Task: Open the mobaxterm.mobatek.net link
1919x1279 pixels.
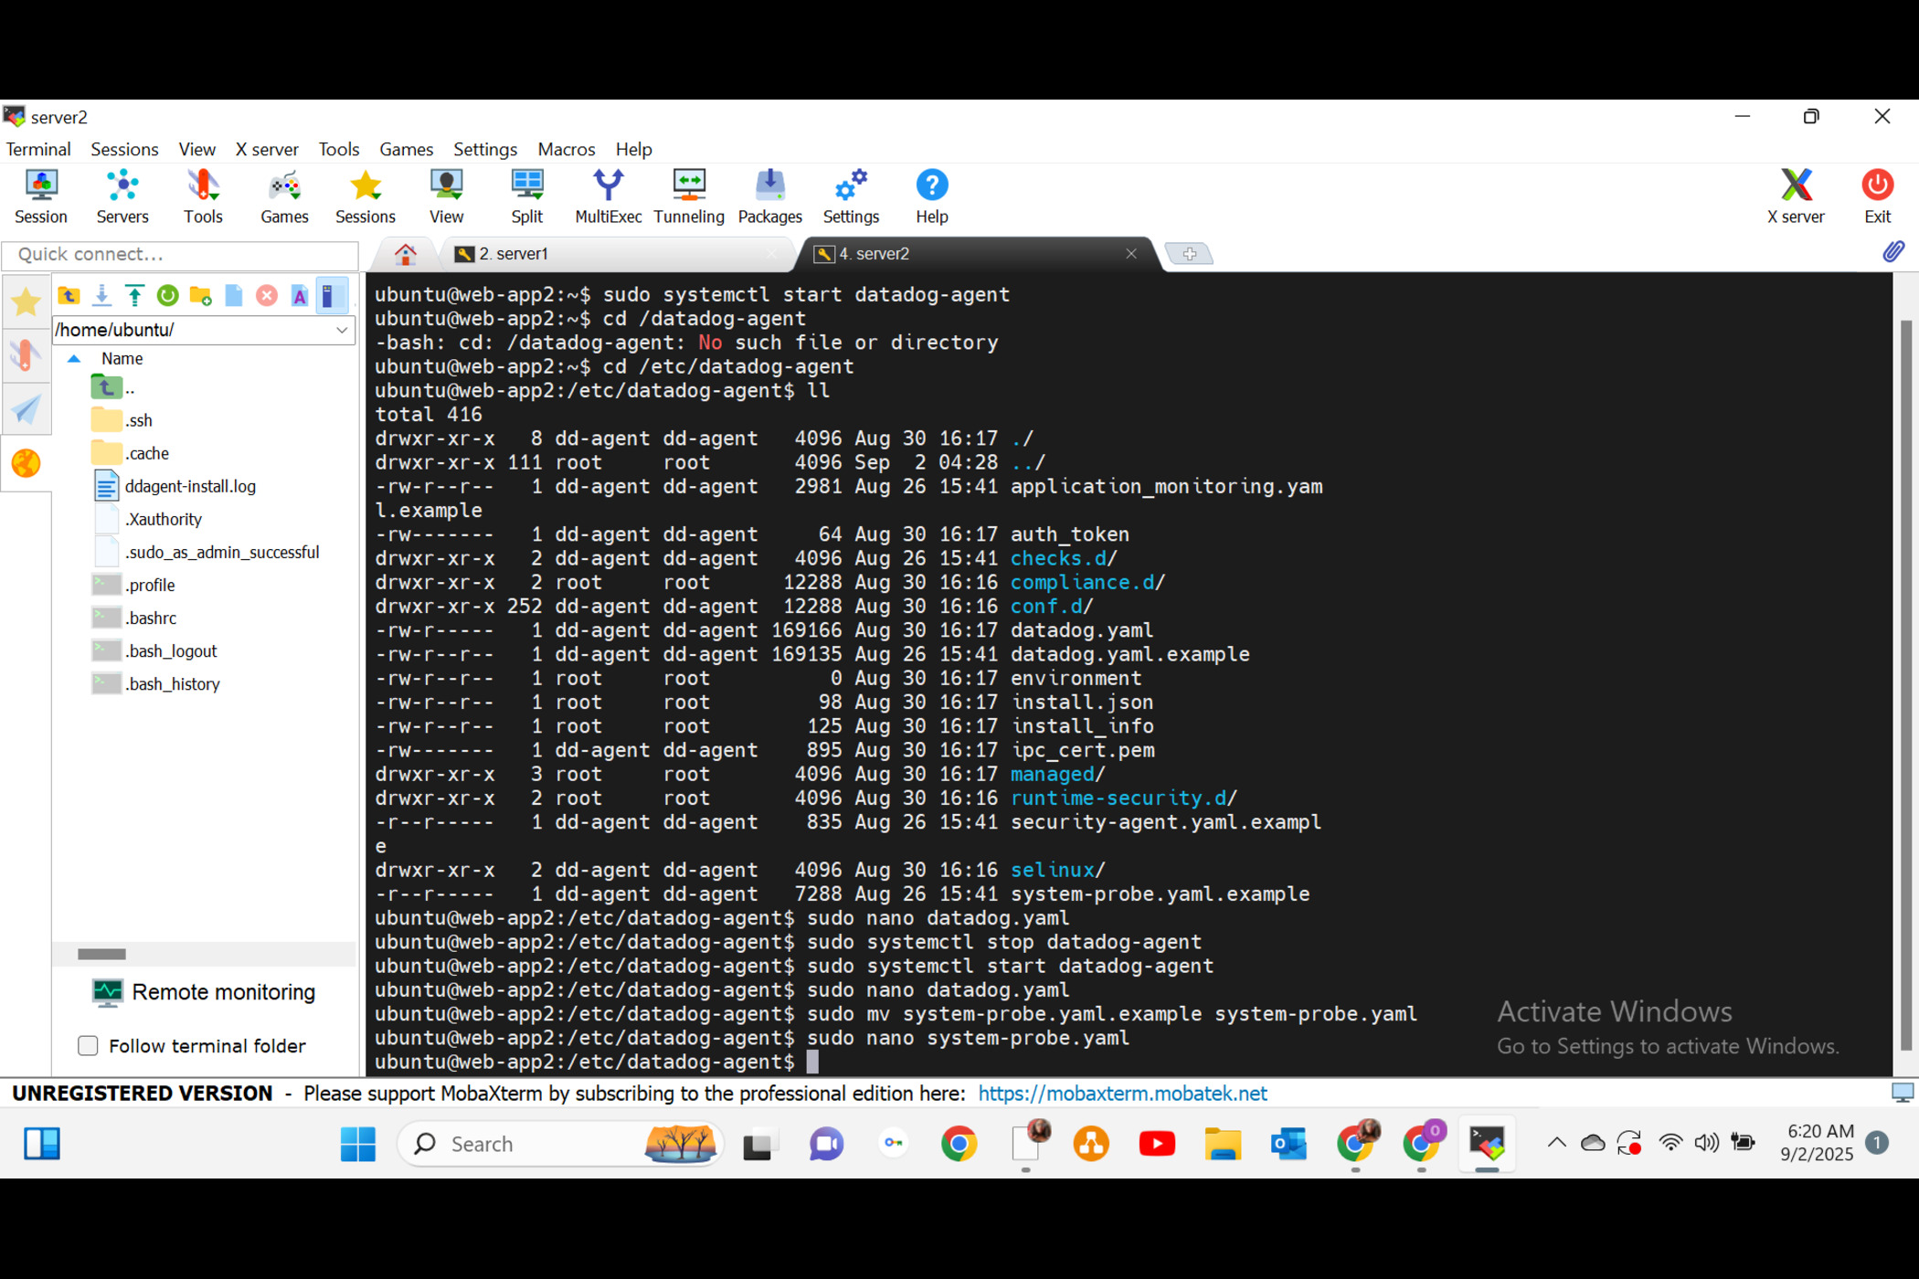Action: point(1122,1094)
